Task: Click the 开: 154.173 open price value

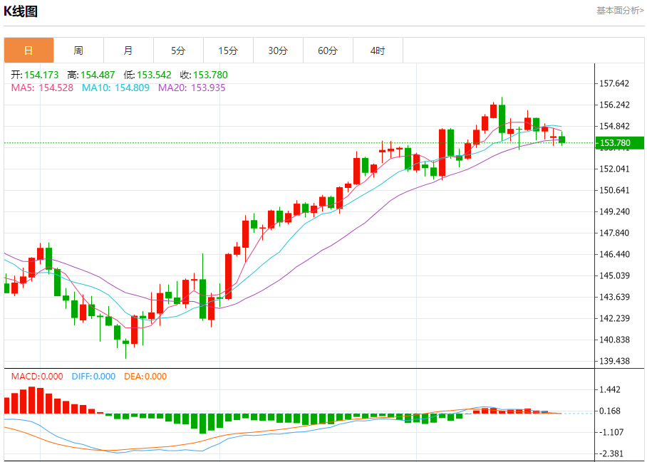Action: click(x=35, y=75)
